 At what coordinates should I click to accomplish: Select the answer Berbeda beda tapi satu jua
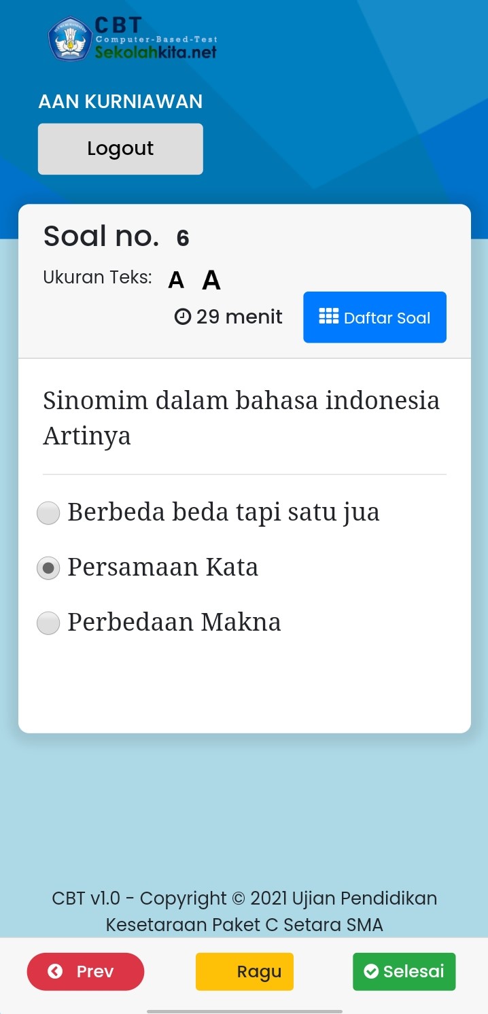coord(48,513)
